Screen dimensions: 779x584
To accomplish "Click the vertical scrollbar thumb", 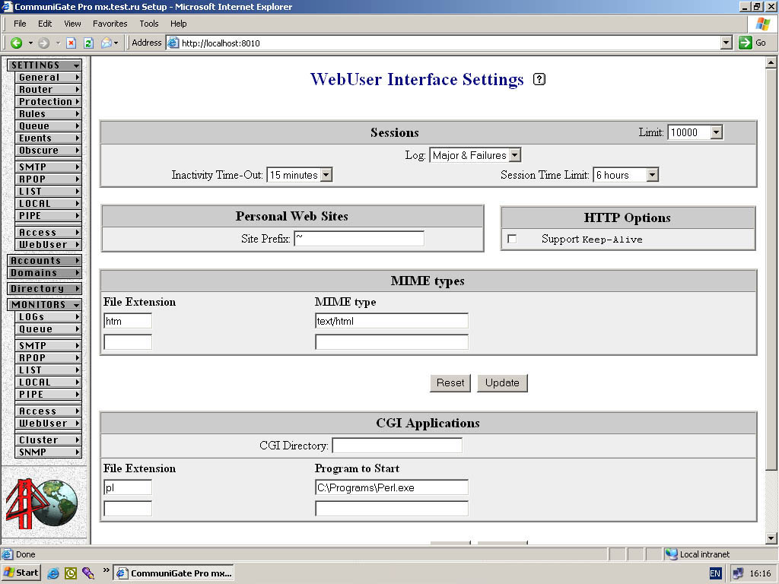I will pos(771,269).
